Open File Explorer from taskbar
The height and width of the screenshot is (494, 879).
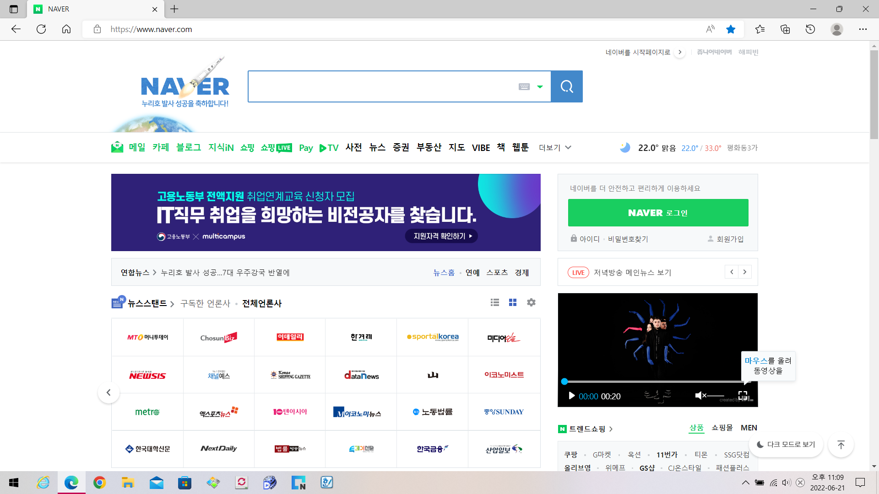(x=127, y=483)
